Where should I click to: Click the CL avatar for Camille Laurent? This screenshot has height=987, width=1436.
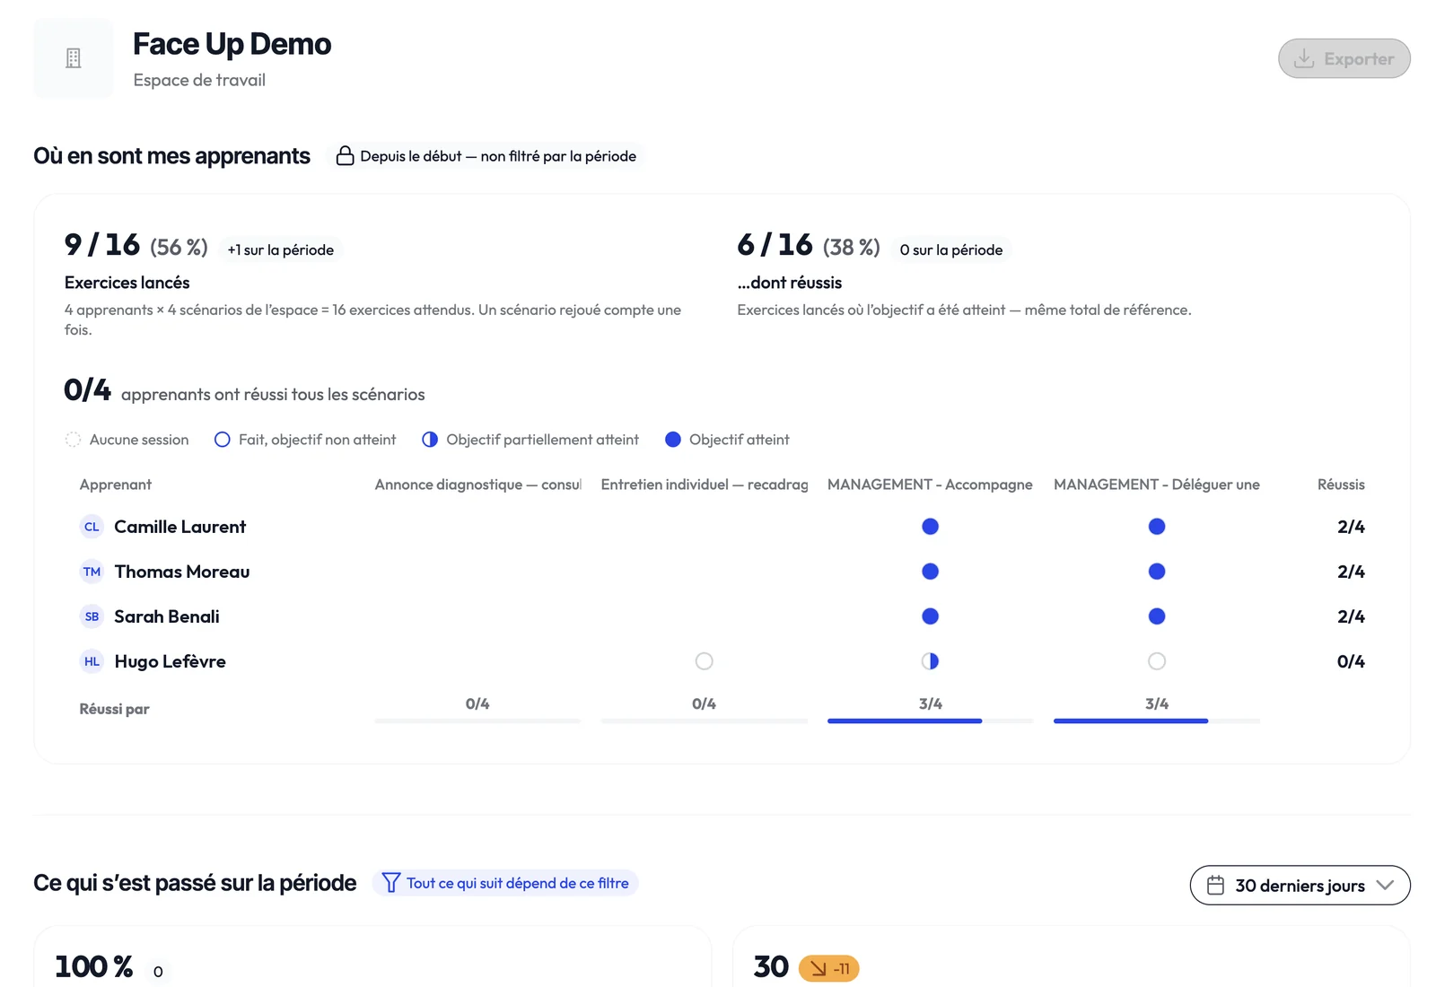tap(92, 527)
